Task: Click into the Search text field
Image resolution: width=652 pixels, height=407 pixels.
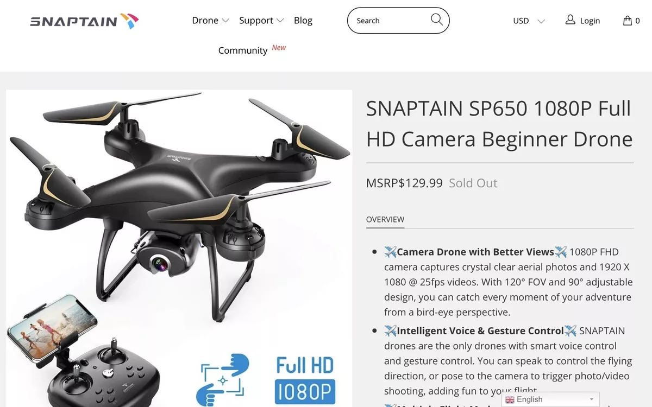Action: [x=390, y=21]
